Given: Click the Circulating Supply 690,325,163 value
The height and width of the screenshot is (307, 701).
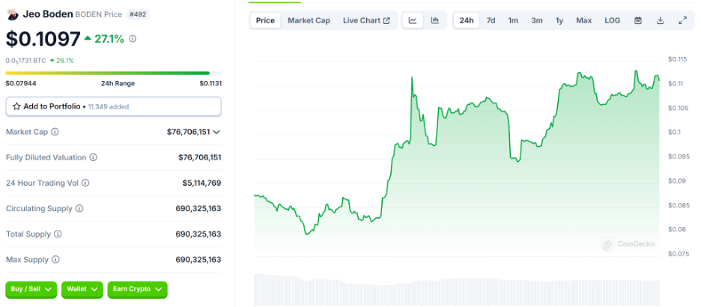Looking at the screenshot, I should (198, 208).
